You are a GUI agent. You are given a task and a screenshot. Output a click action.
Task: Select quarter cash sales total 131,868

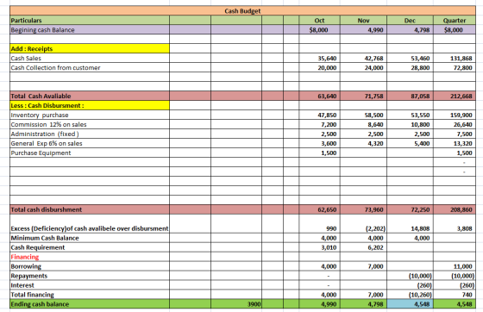[x=455, y=58]
